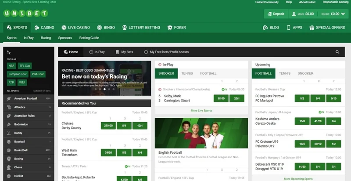351x181 pixels.
Task: Click the Special Offers gift icon
Action: 312,28
